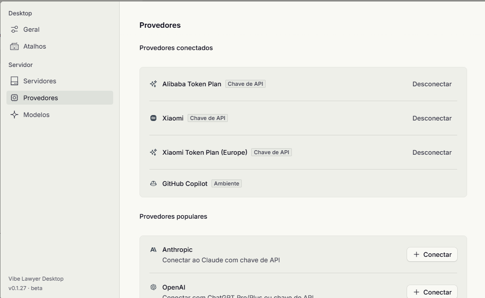Click the Atalhos keyboard icon
Screen dimensions: 485x298
pos(14,46)
